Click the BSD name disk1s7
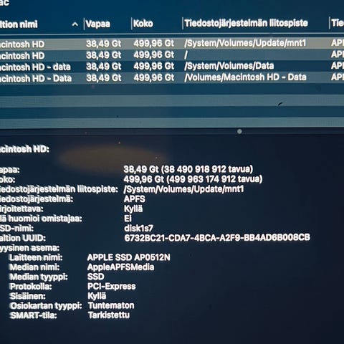This screenshot has width=344, height=344. pos(138,228)
